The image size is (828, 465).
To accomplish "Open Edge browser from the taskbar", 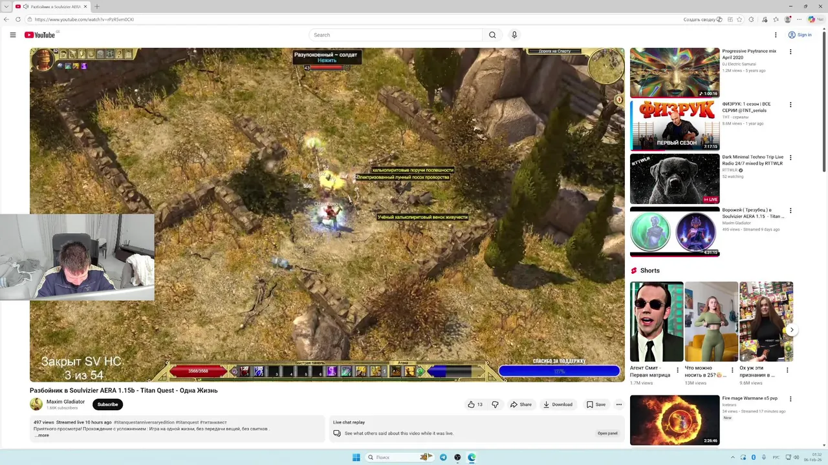I will click(472, 457).
